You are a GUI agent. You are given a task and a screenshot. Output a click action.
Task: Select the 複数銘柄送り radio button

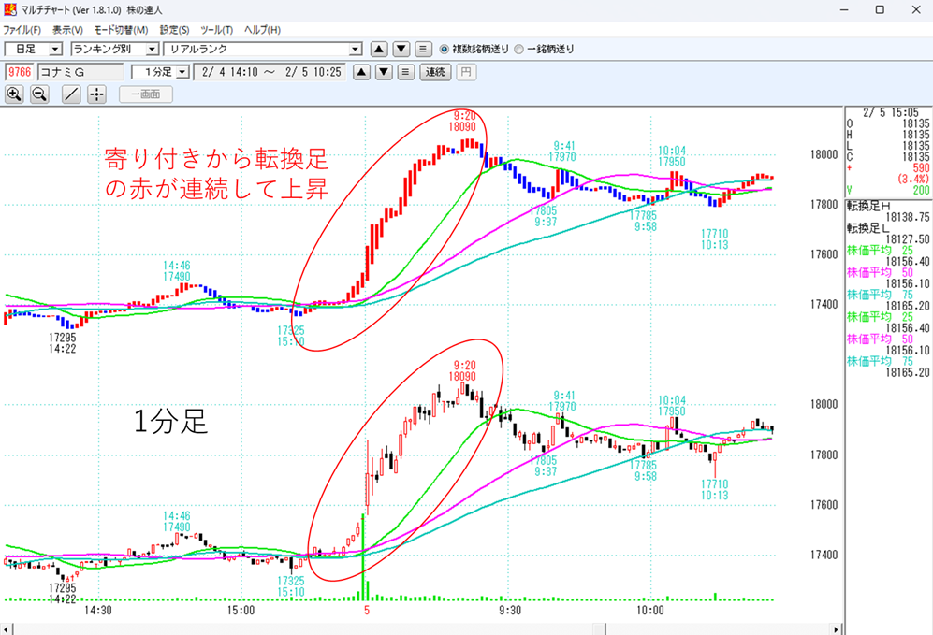445,47
